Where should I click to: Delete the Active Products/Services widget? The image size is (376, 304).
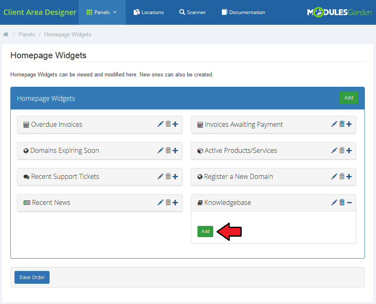click(x=342, y=150)
